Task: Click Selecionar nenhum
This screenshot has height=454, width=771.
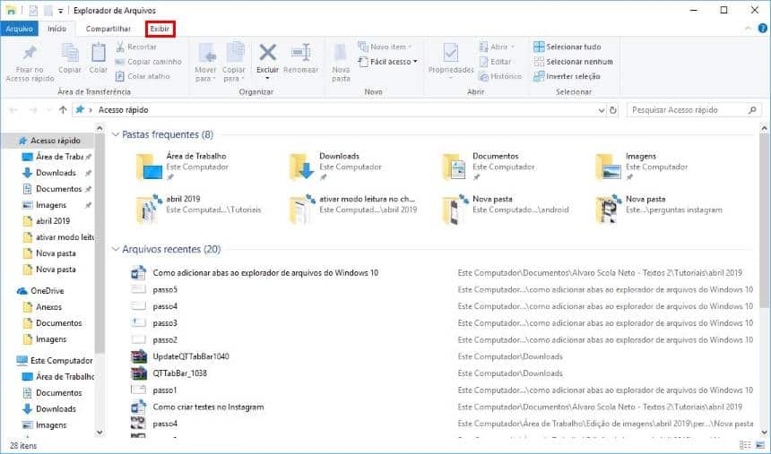Action: pos(574,62)
